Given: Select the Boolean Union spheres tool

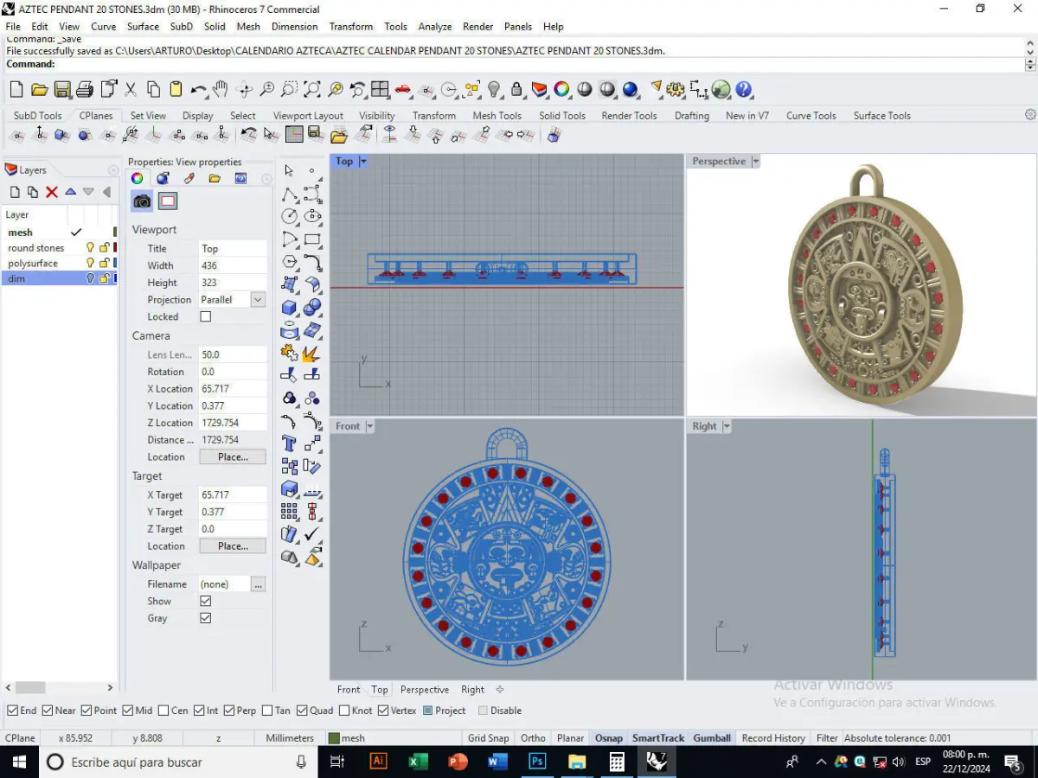Looking at the screenshot, I should pos(312,307).
